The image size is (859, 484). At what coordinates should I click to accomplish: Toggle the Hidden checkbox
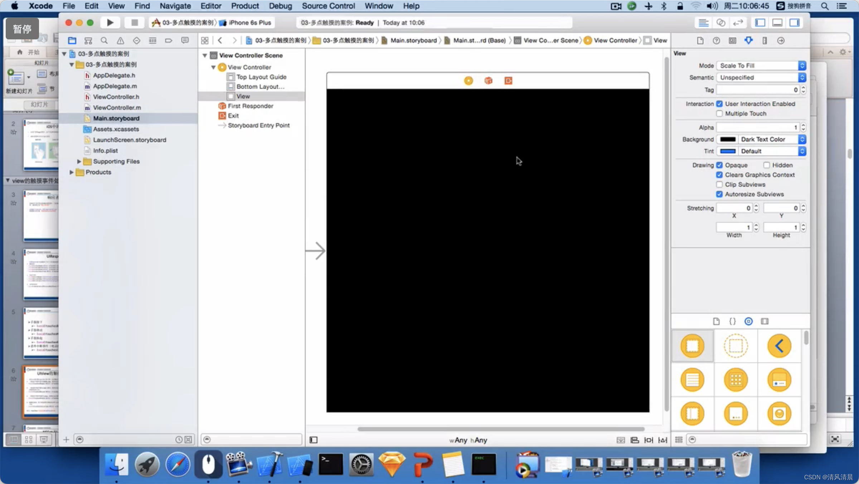766,165
